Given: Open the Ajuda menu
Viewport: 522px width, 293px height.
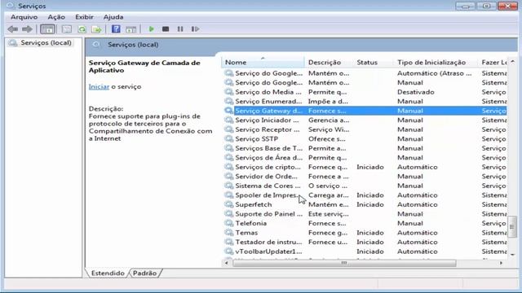Looking at the screenshot, I should tap(113, 17).
